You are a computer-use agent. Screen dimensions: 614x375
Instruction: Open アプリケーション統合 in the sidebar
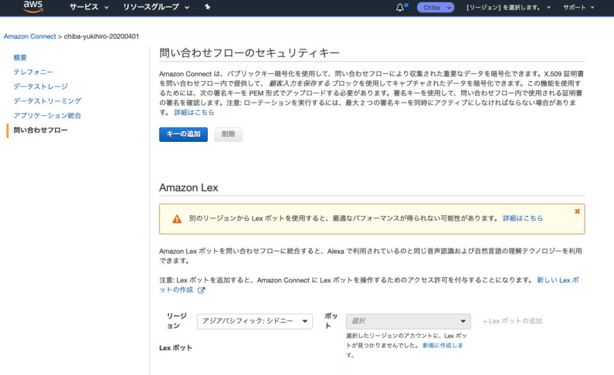[x=47, y=116]
